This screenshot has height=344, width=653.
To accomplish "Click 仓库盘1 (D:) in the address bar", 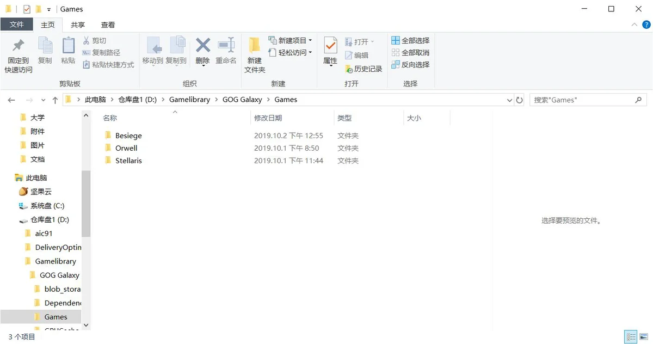I will pyautogui.click(x=137, y=100).
